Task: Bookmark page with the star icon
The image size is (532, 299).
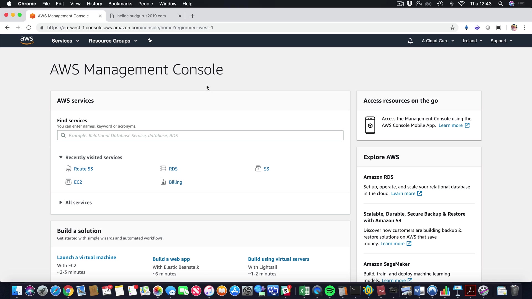Action: tap(452, 28)
